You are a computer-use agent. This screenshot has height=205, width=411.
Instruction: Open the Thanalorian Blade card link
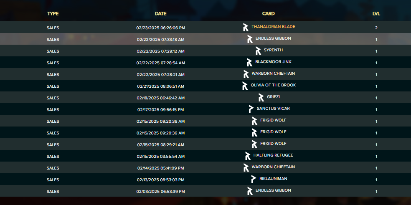pos(274,27)
